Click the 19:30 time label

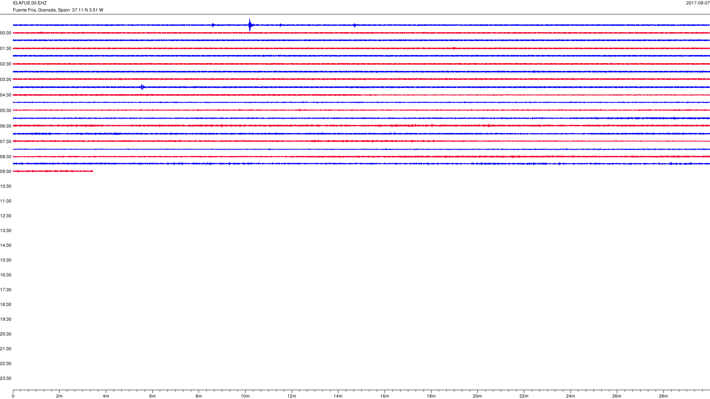6,319
